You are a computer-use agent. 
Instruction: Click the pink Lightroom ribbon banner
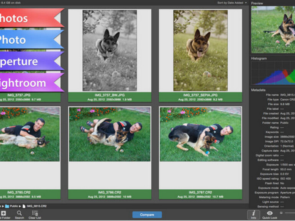[x=31, y=83]
